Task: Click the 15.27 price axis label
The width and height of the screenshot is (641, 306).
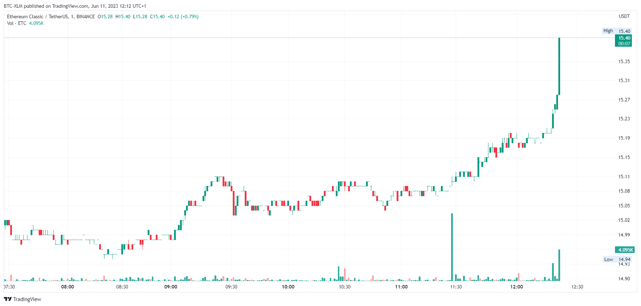Action: pos(624,100)
